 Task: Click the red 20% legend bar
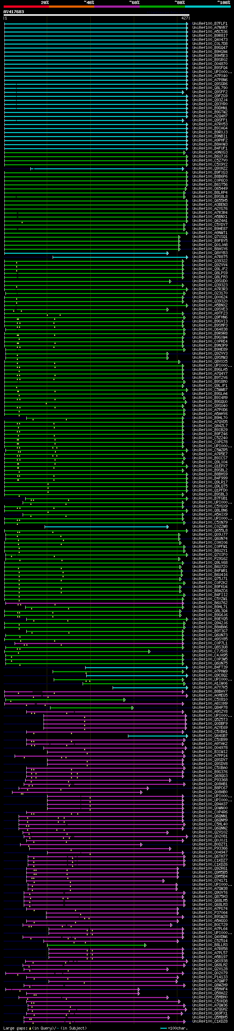26,7
